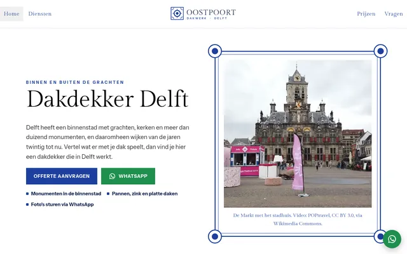Click the WhatsApp icon inside green button

tap(112, 177)
